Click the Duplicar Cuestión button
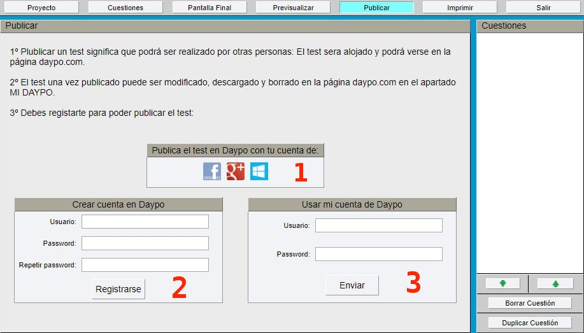This screenshot has height=333, width=584. click(530, 323)
